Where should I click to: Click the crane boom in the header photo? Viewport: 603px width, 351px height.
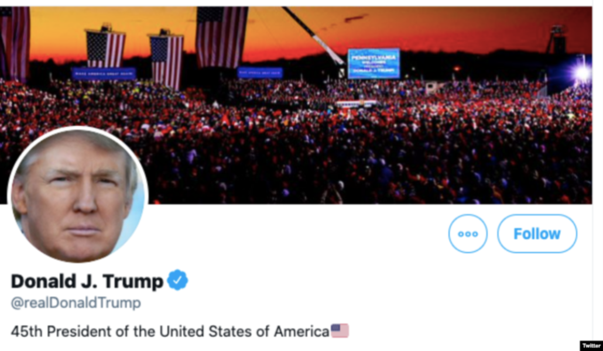click(x=313, y=35)
